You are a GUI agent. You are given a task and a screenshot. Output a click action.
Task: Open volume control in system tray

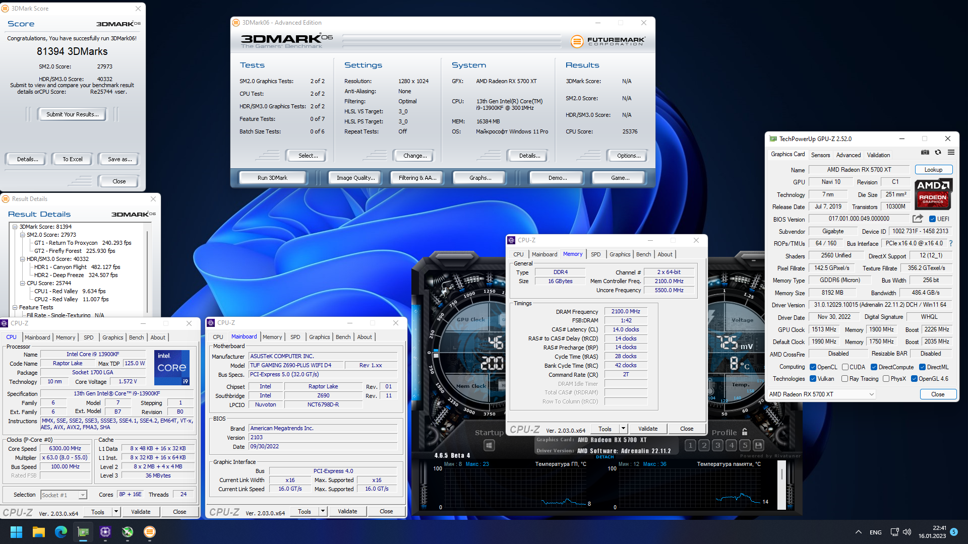tap(907, 532)
